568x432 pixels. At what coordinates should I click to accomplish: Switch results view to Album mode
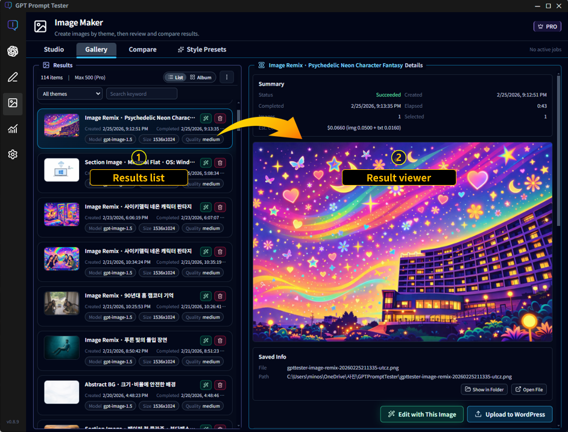[x=201, y=77]
